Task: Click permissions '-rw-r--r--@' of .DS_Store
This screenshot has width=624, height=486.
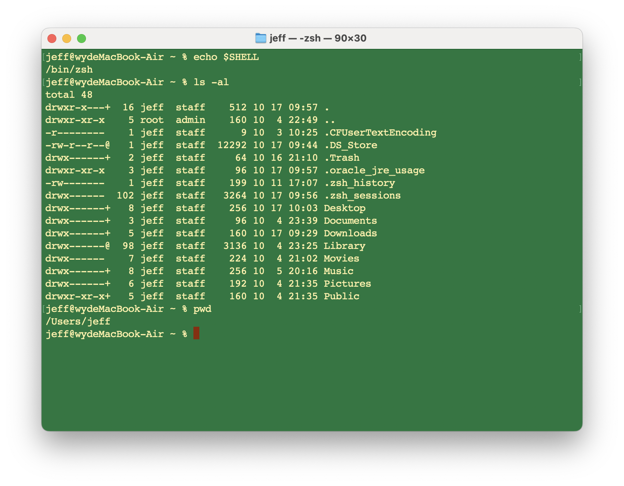Action: (78, 145)
